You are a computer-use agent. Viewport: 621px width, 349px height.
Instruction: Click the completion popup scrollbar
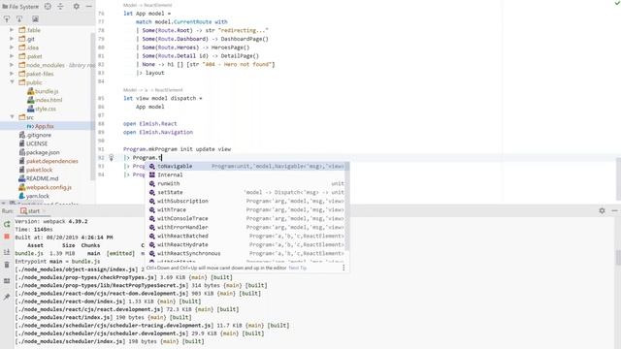coord(347,206)
